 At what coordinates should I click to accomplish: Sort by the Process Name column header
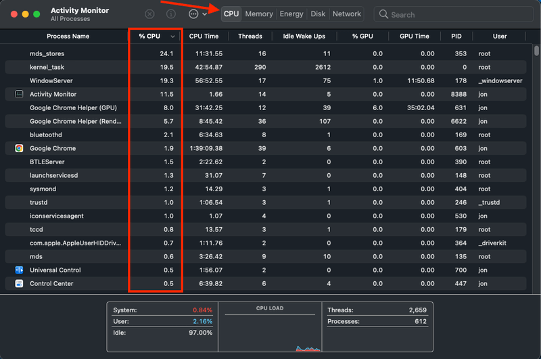68,37
